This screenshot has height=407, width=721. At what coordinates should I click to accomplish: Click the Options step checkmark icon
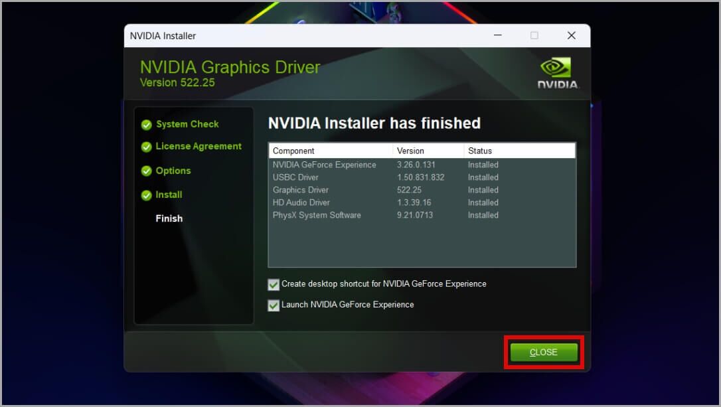click(147, 171)
